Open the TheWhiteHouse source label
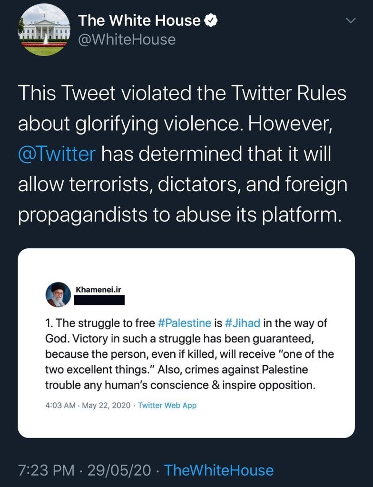This screenshot has width=373, height=487. click(218, 470)
